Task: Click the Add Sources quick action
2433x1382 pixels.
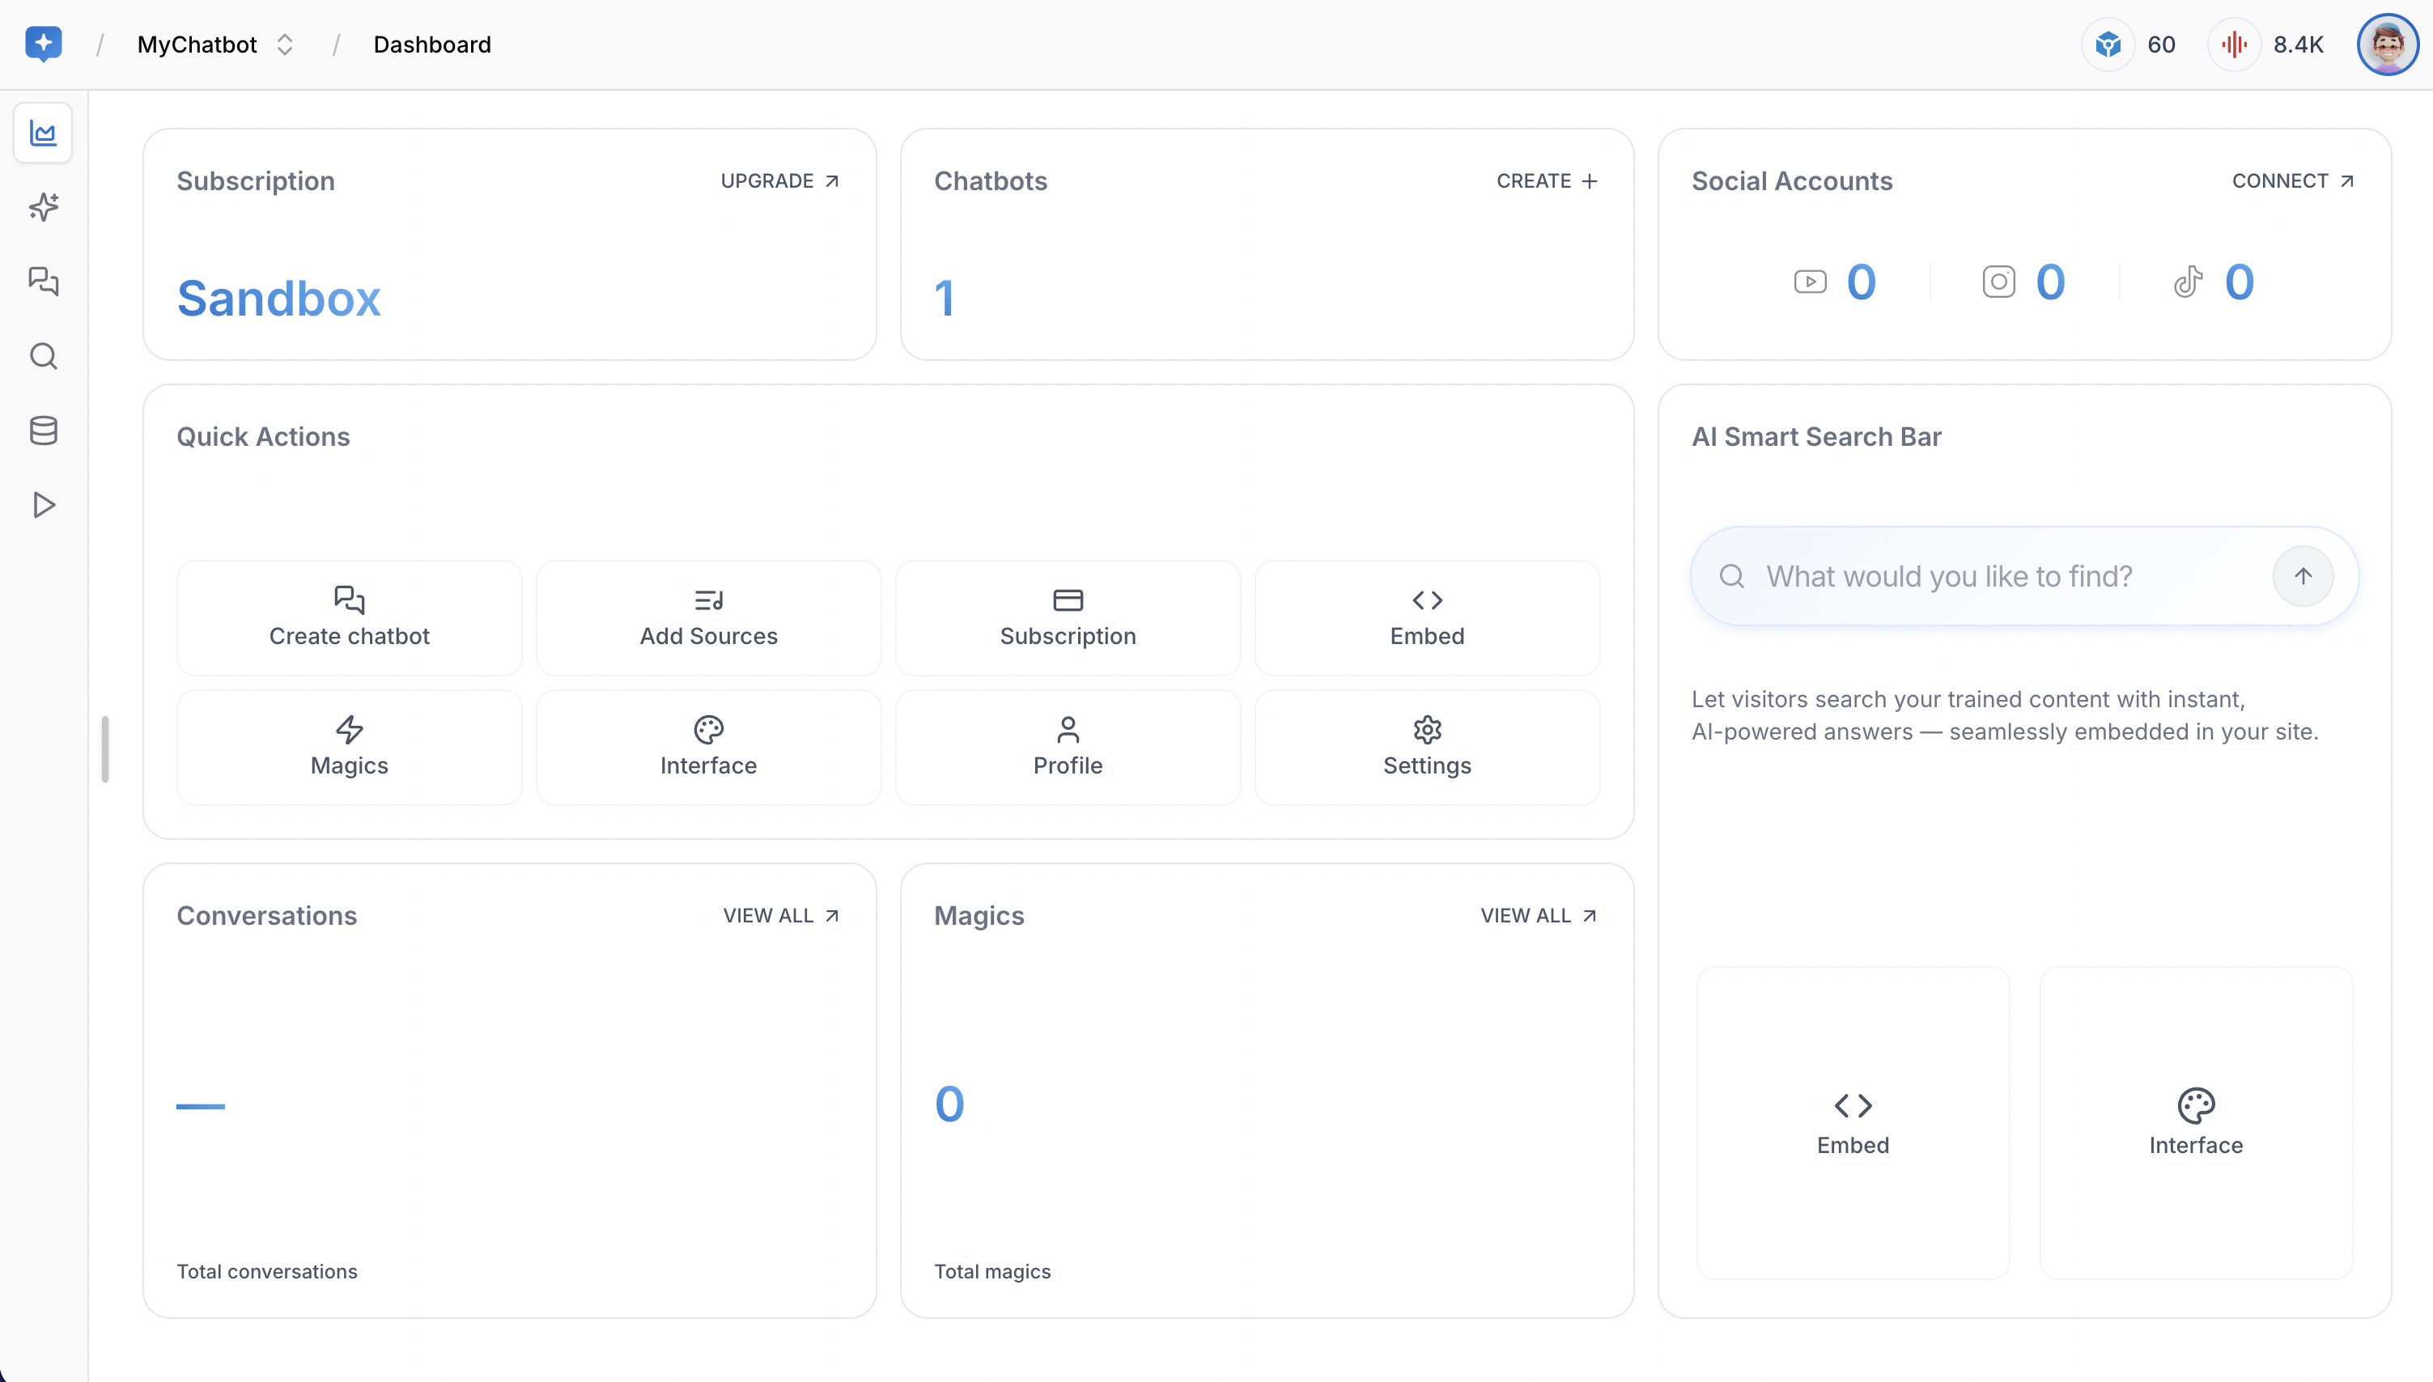Action: (x=708, y=618)
